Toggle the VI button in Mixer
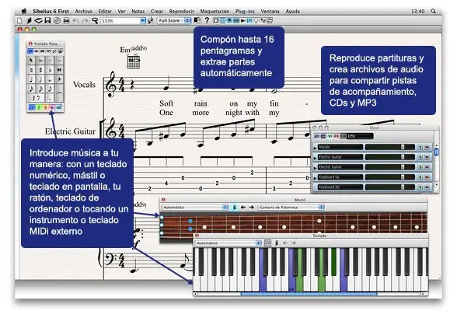457x311 pixels. 330,136
